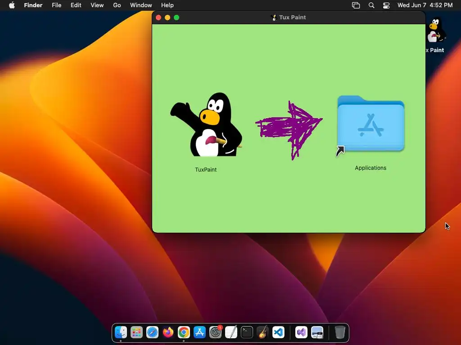Launch Google Chrome from the Dock
Screen dimensions: 461x345
point(184,332)
